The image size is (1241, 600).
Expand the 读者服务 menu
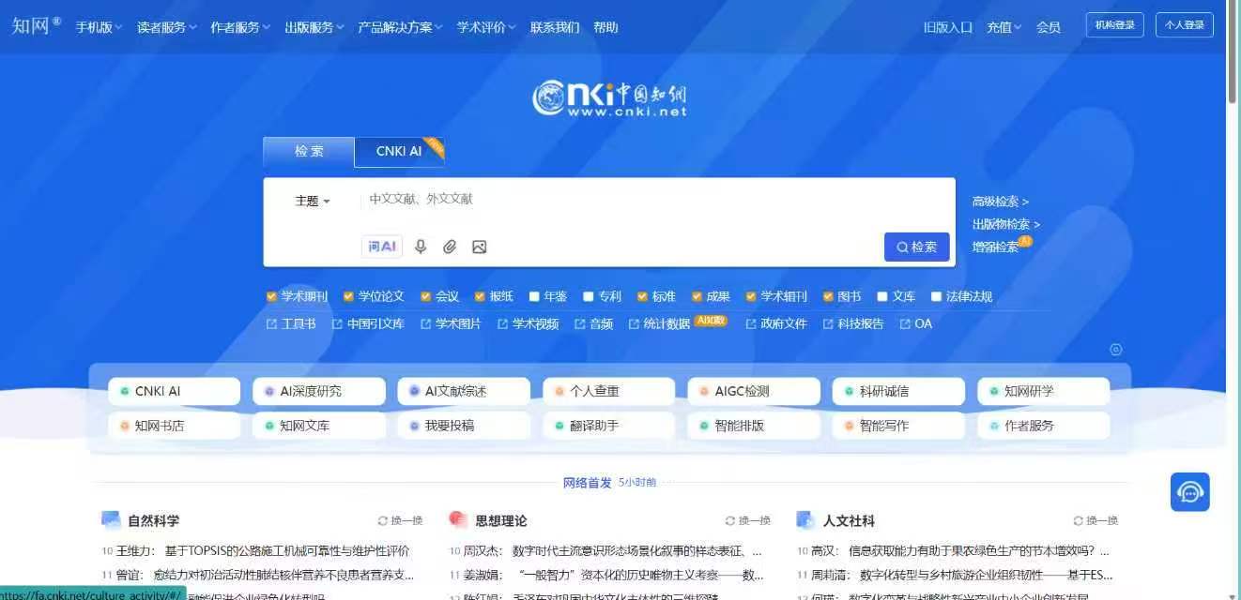[167, 27]
